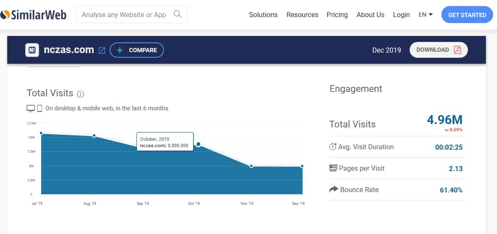This screenshot has height=234, width=497.
Task: Click the Avg. Visit Duration clock icon
Action: pos(333,147)
